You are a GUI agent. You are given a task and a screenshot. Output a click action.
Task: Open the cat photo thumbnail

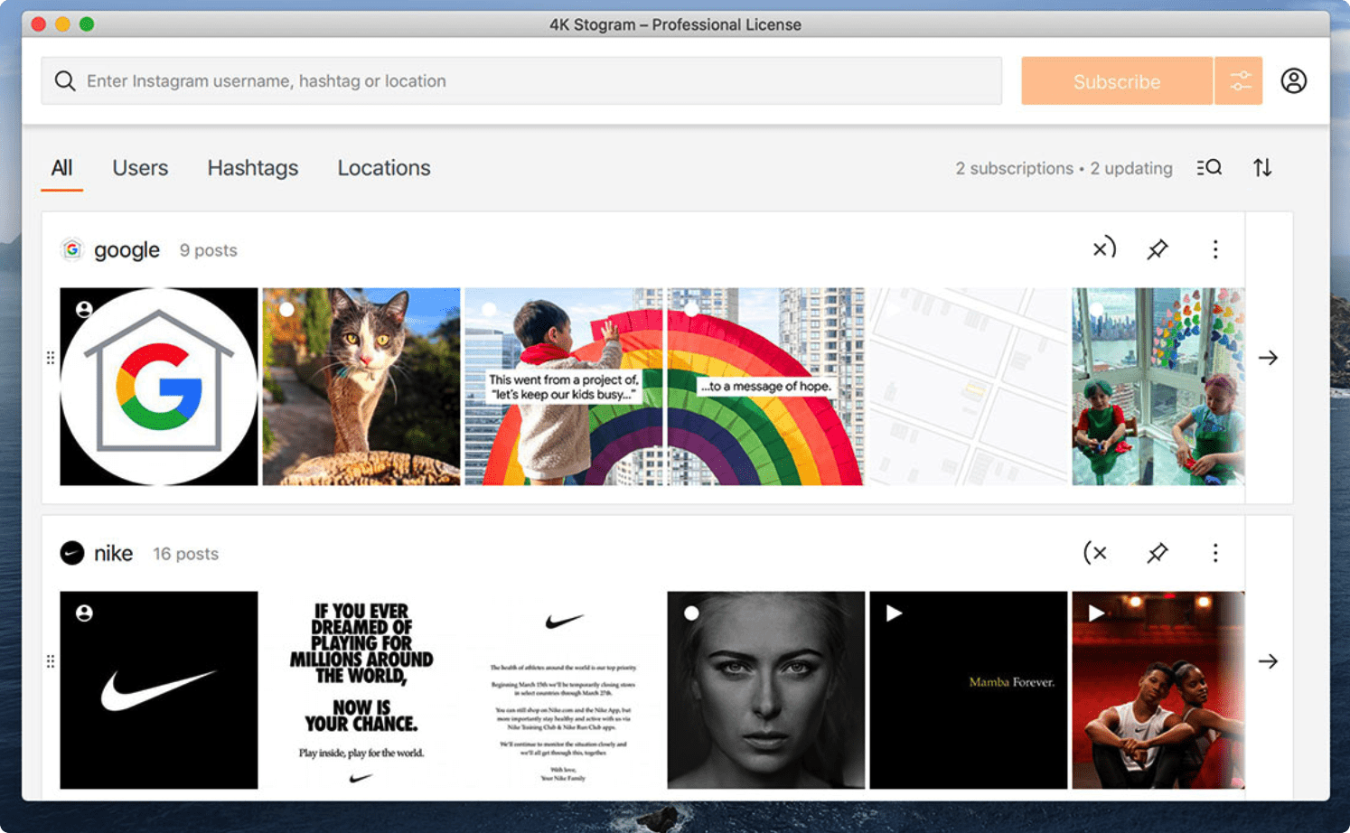(x=361, y=387)
